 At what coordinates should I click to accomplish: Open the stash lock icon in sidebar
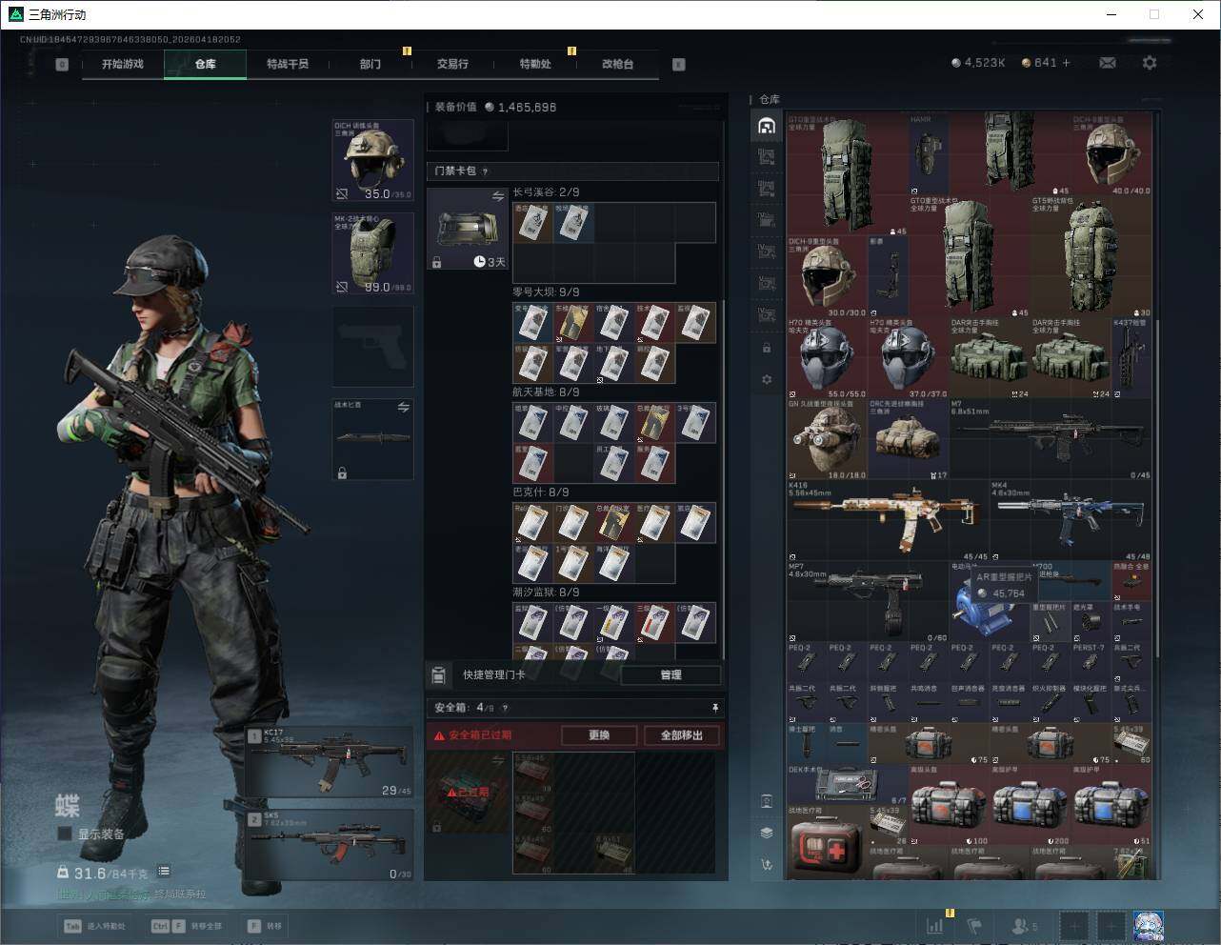(x=767, y=348)
